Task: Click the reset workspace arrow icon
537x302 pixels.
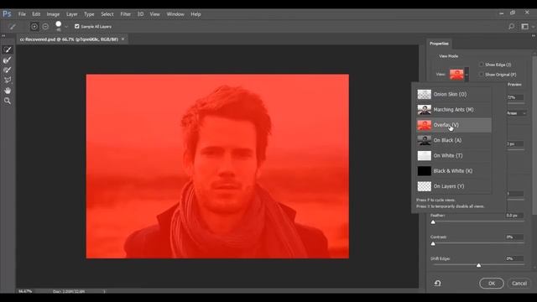Action: pyautogui.click(x=437, y=284)
